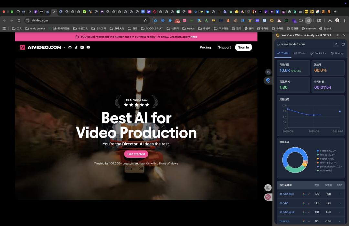Open the scrybequill keyword link
349x226 pixels.
point(286,194)
